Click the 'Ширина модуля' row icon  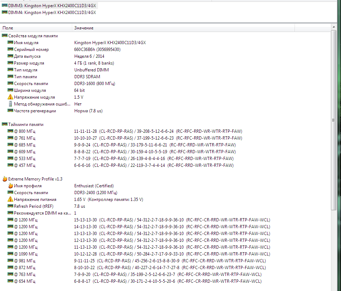pos(10,90)
